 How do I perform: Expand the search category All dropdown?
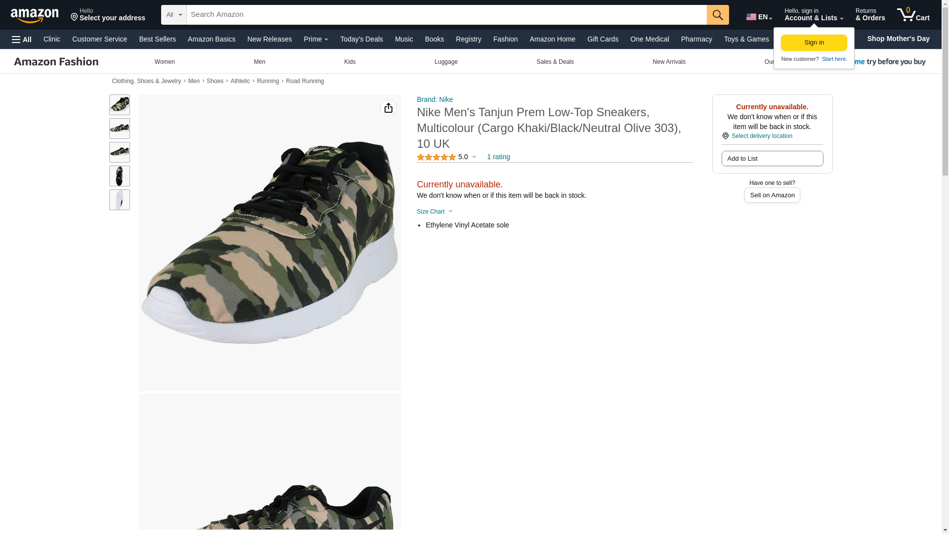click(x=174, y=15)
